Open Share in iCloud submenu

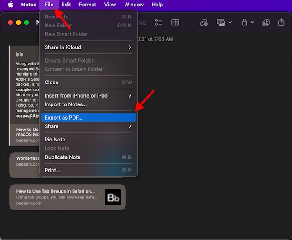point(88,47)
